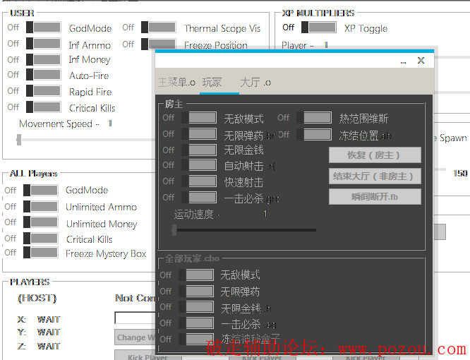This screenshot has height=360, width=470.
Task: Toggle Unlimited Ammo for ALL Players
Action: tap(40, 206)
